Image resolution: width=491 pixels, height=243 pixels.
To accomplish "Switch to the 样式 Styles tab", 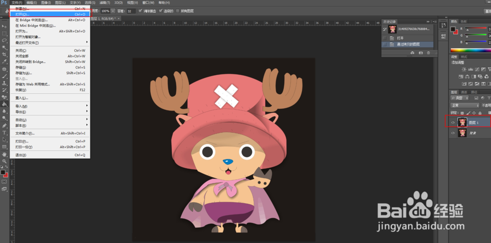I will click(x=464, y=56).
